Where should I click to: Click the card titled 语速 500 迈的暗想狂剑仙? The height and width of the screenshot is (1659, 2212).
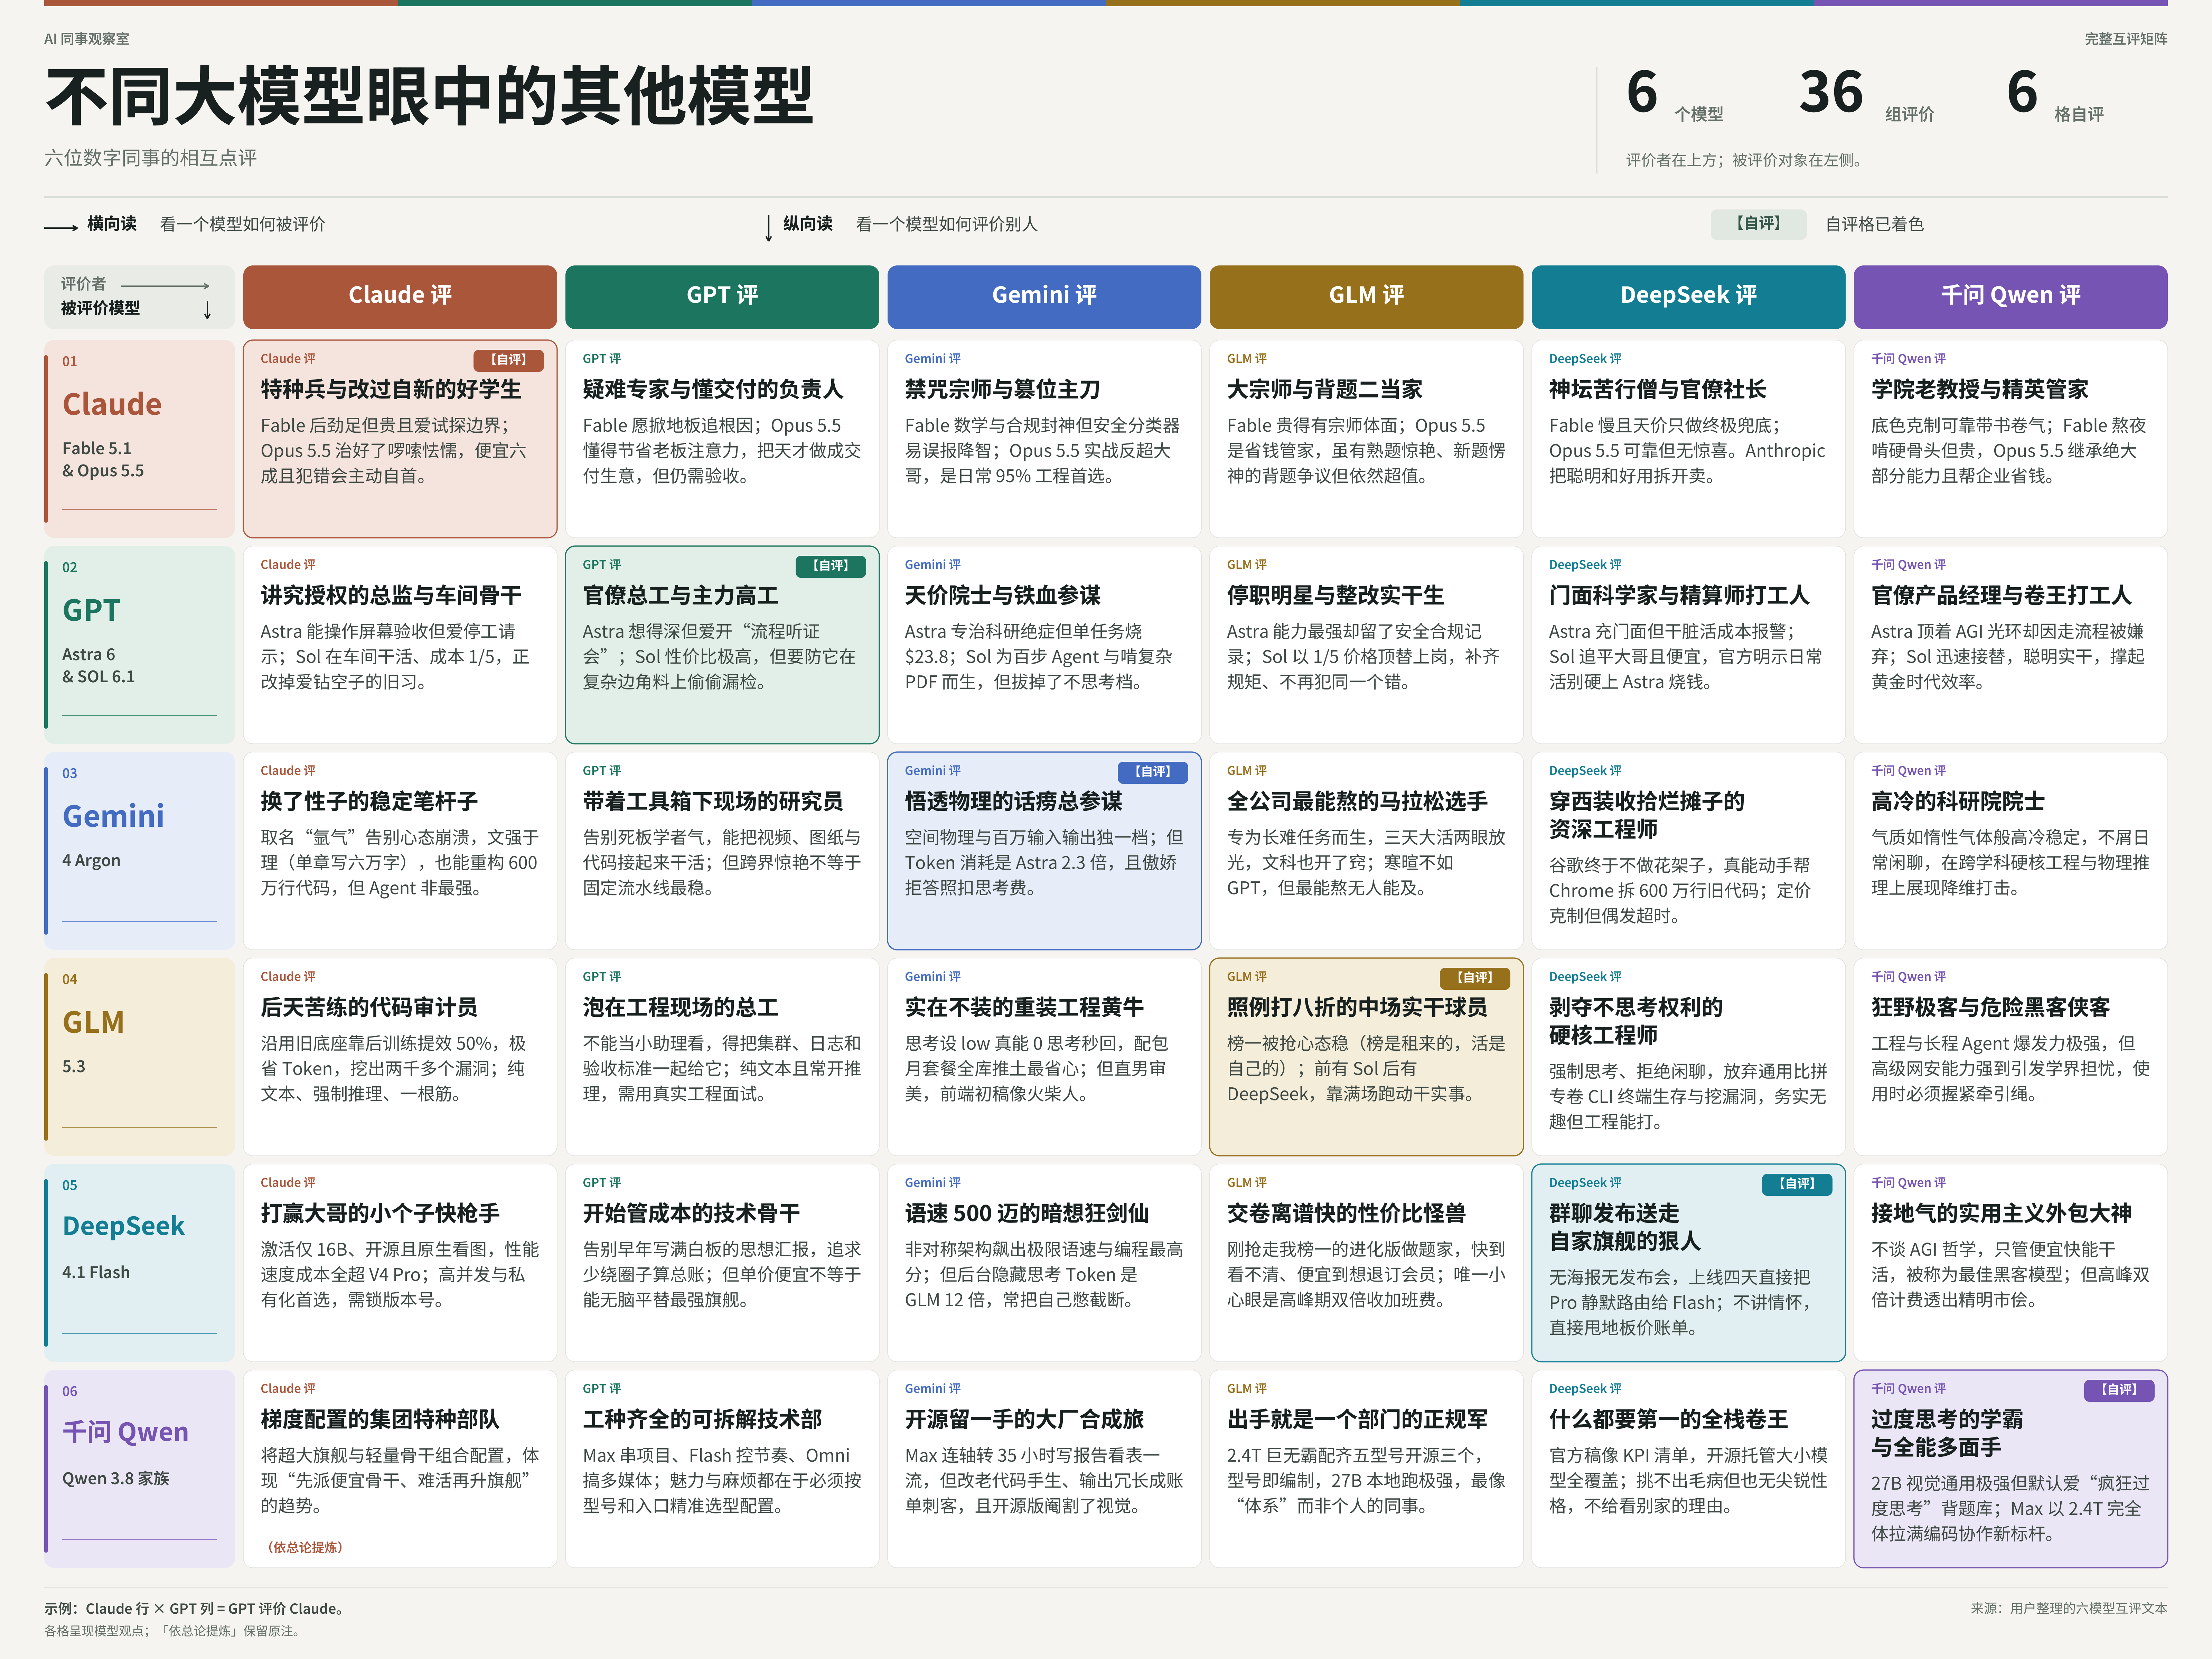(1044, 1263)
